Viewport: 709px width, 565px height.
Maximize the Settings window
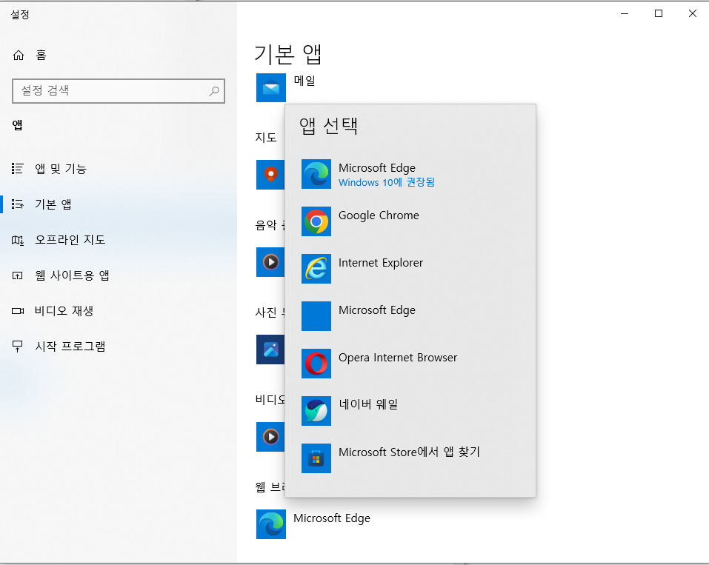point(659,14)
